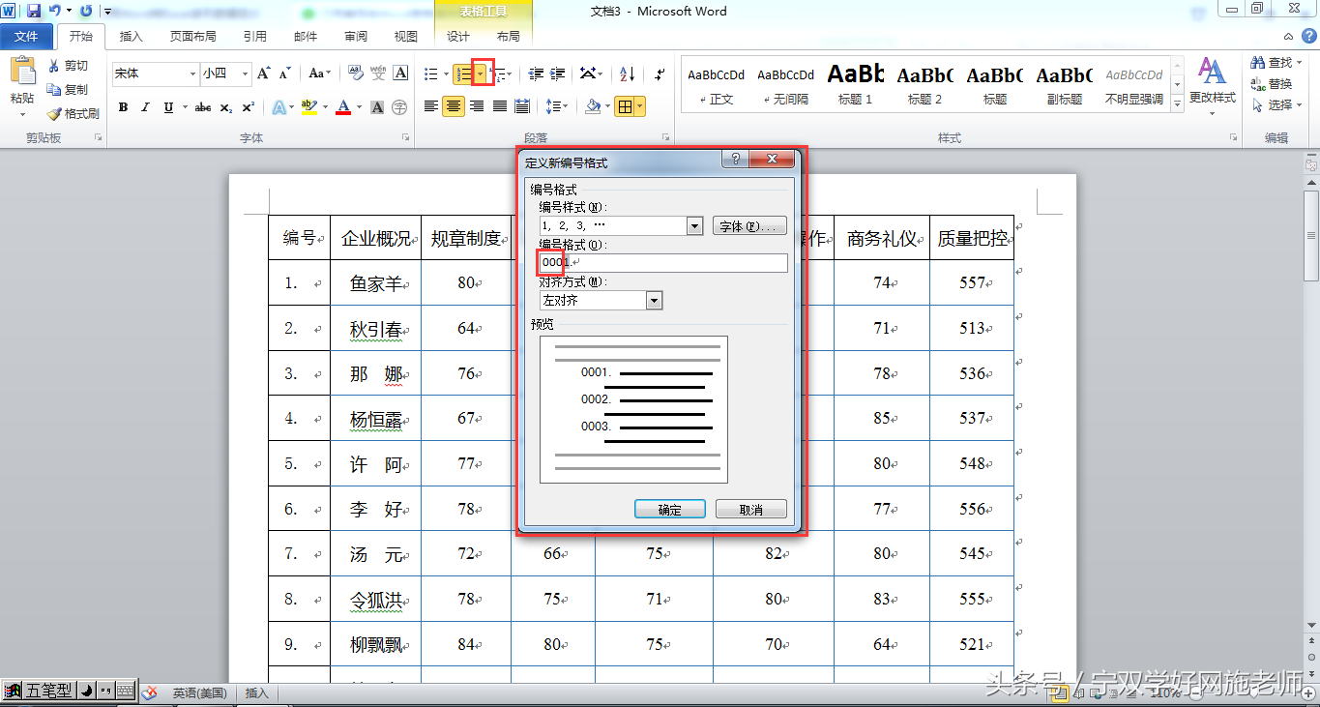Toggle Character Shading (gray A)
The width and height of the screenshot is (1320, 707).
coord(377,107)
